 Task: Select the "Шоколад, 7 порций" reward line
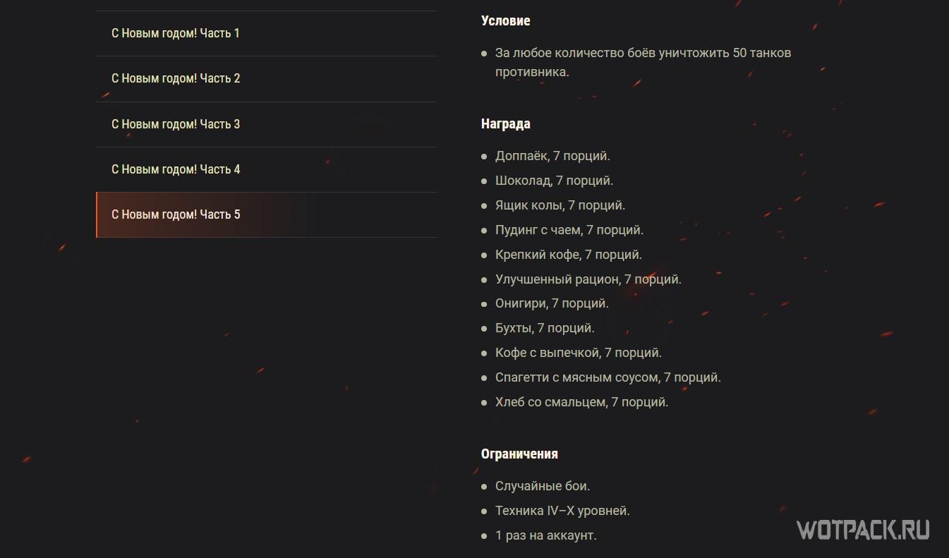pyautogui.click(x=554, y=181)
